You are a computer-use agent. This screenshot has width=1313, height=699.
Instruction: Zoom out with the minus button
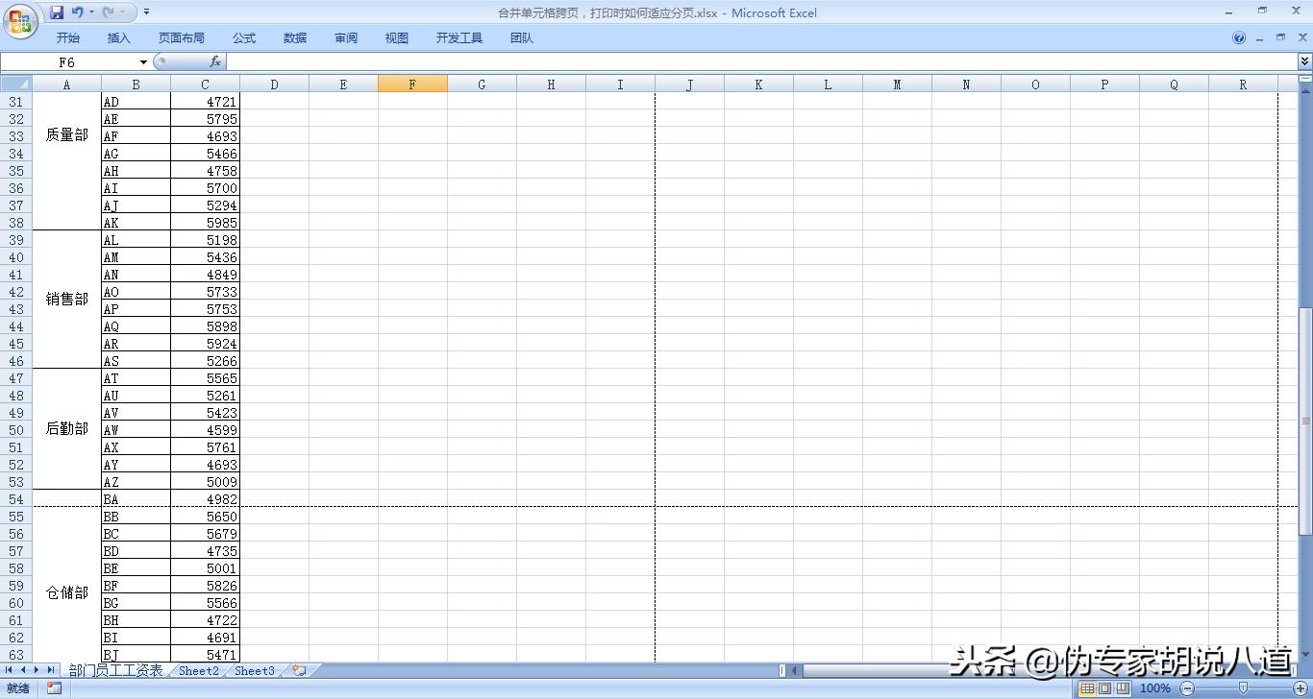1188,688
